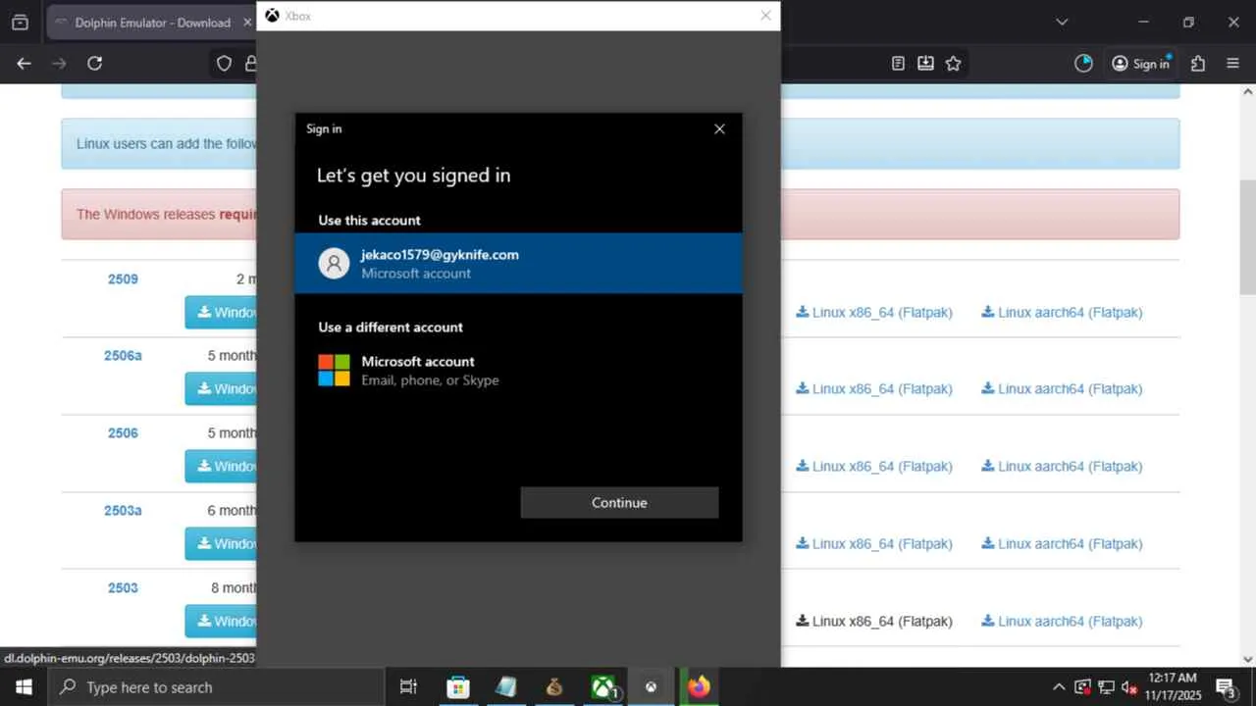
Task: Open the clock showing 12:17 AM
Action: [1172, 686]
